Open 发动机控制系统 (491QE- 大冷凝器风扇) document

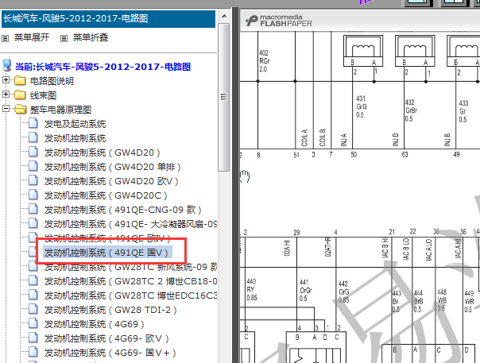tap(130, 224)
